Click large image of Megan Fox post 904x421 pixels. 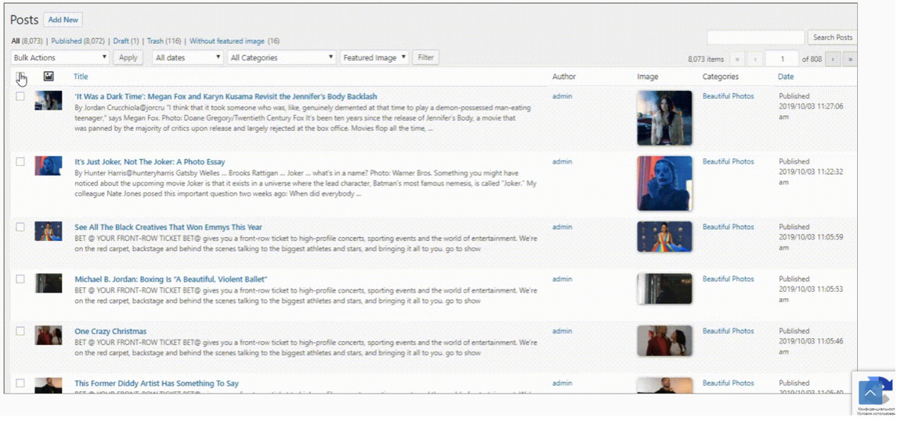pyautogui.click(x=664, y=118)
